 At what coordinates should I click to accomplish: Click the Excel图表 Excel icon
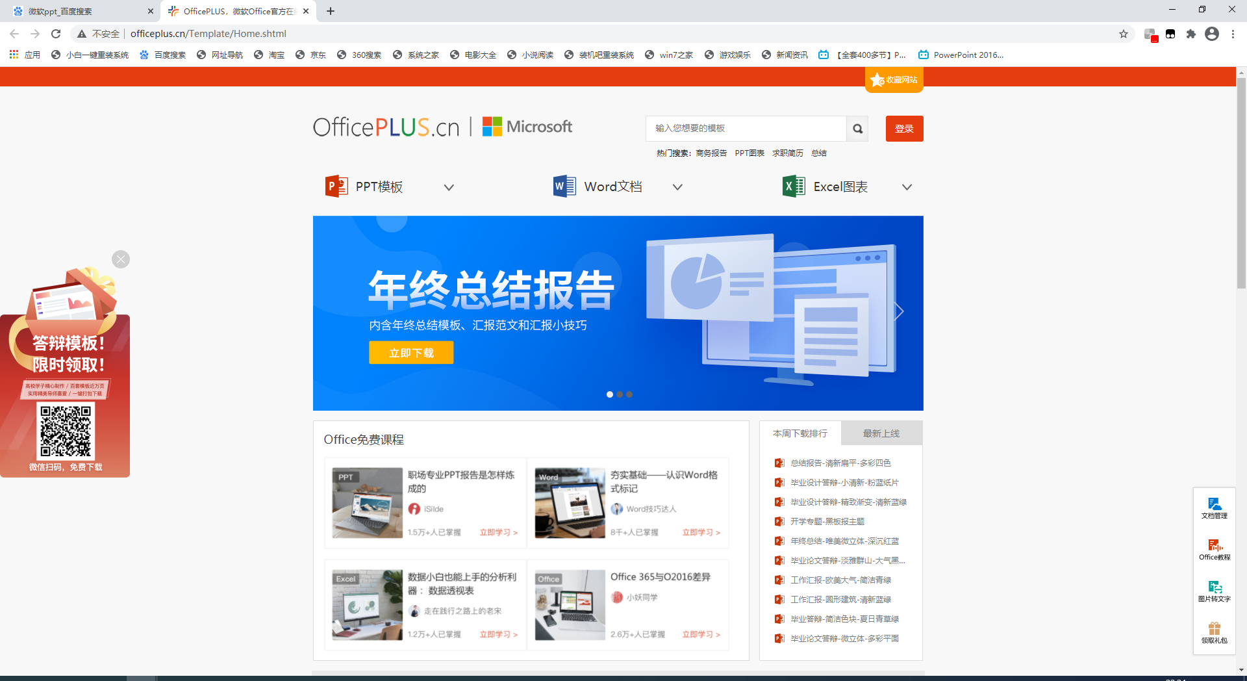click(x=792, y=186)
